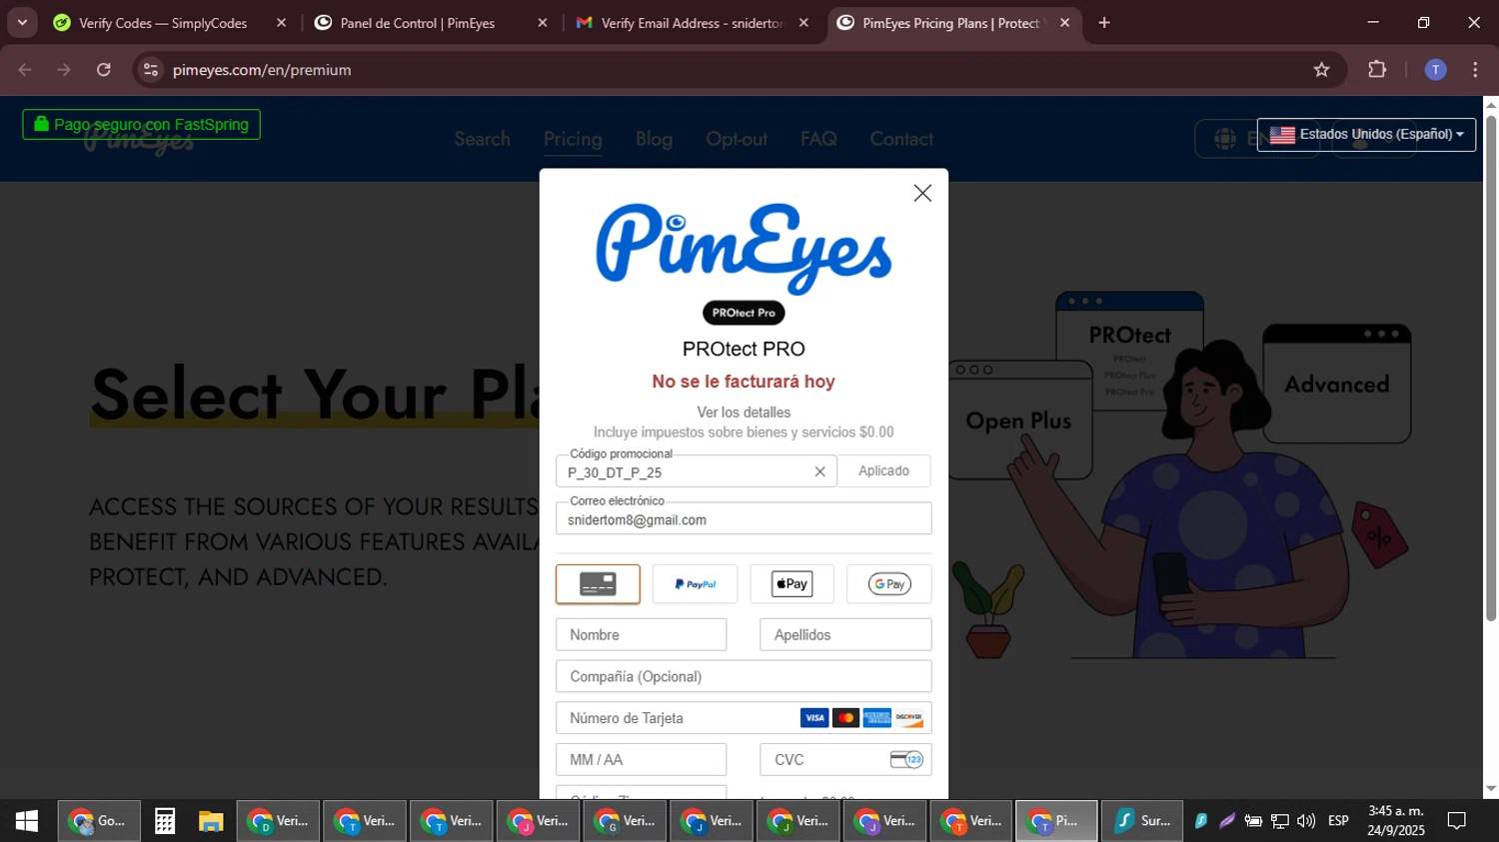Open the Windows notification center icon

click(x=1457, y=821)
